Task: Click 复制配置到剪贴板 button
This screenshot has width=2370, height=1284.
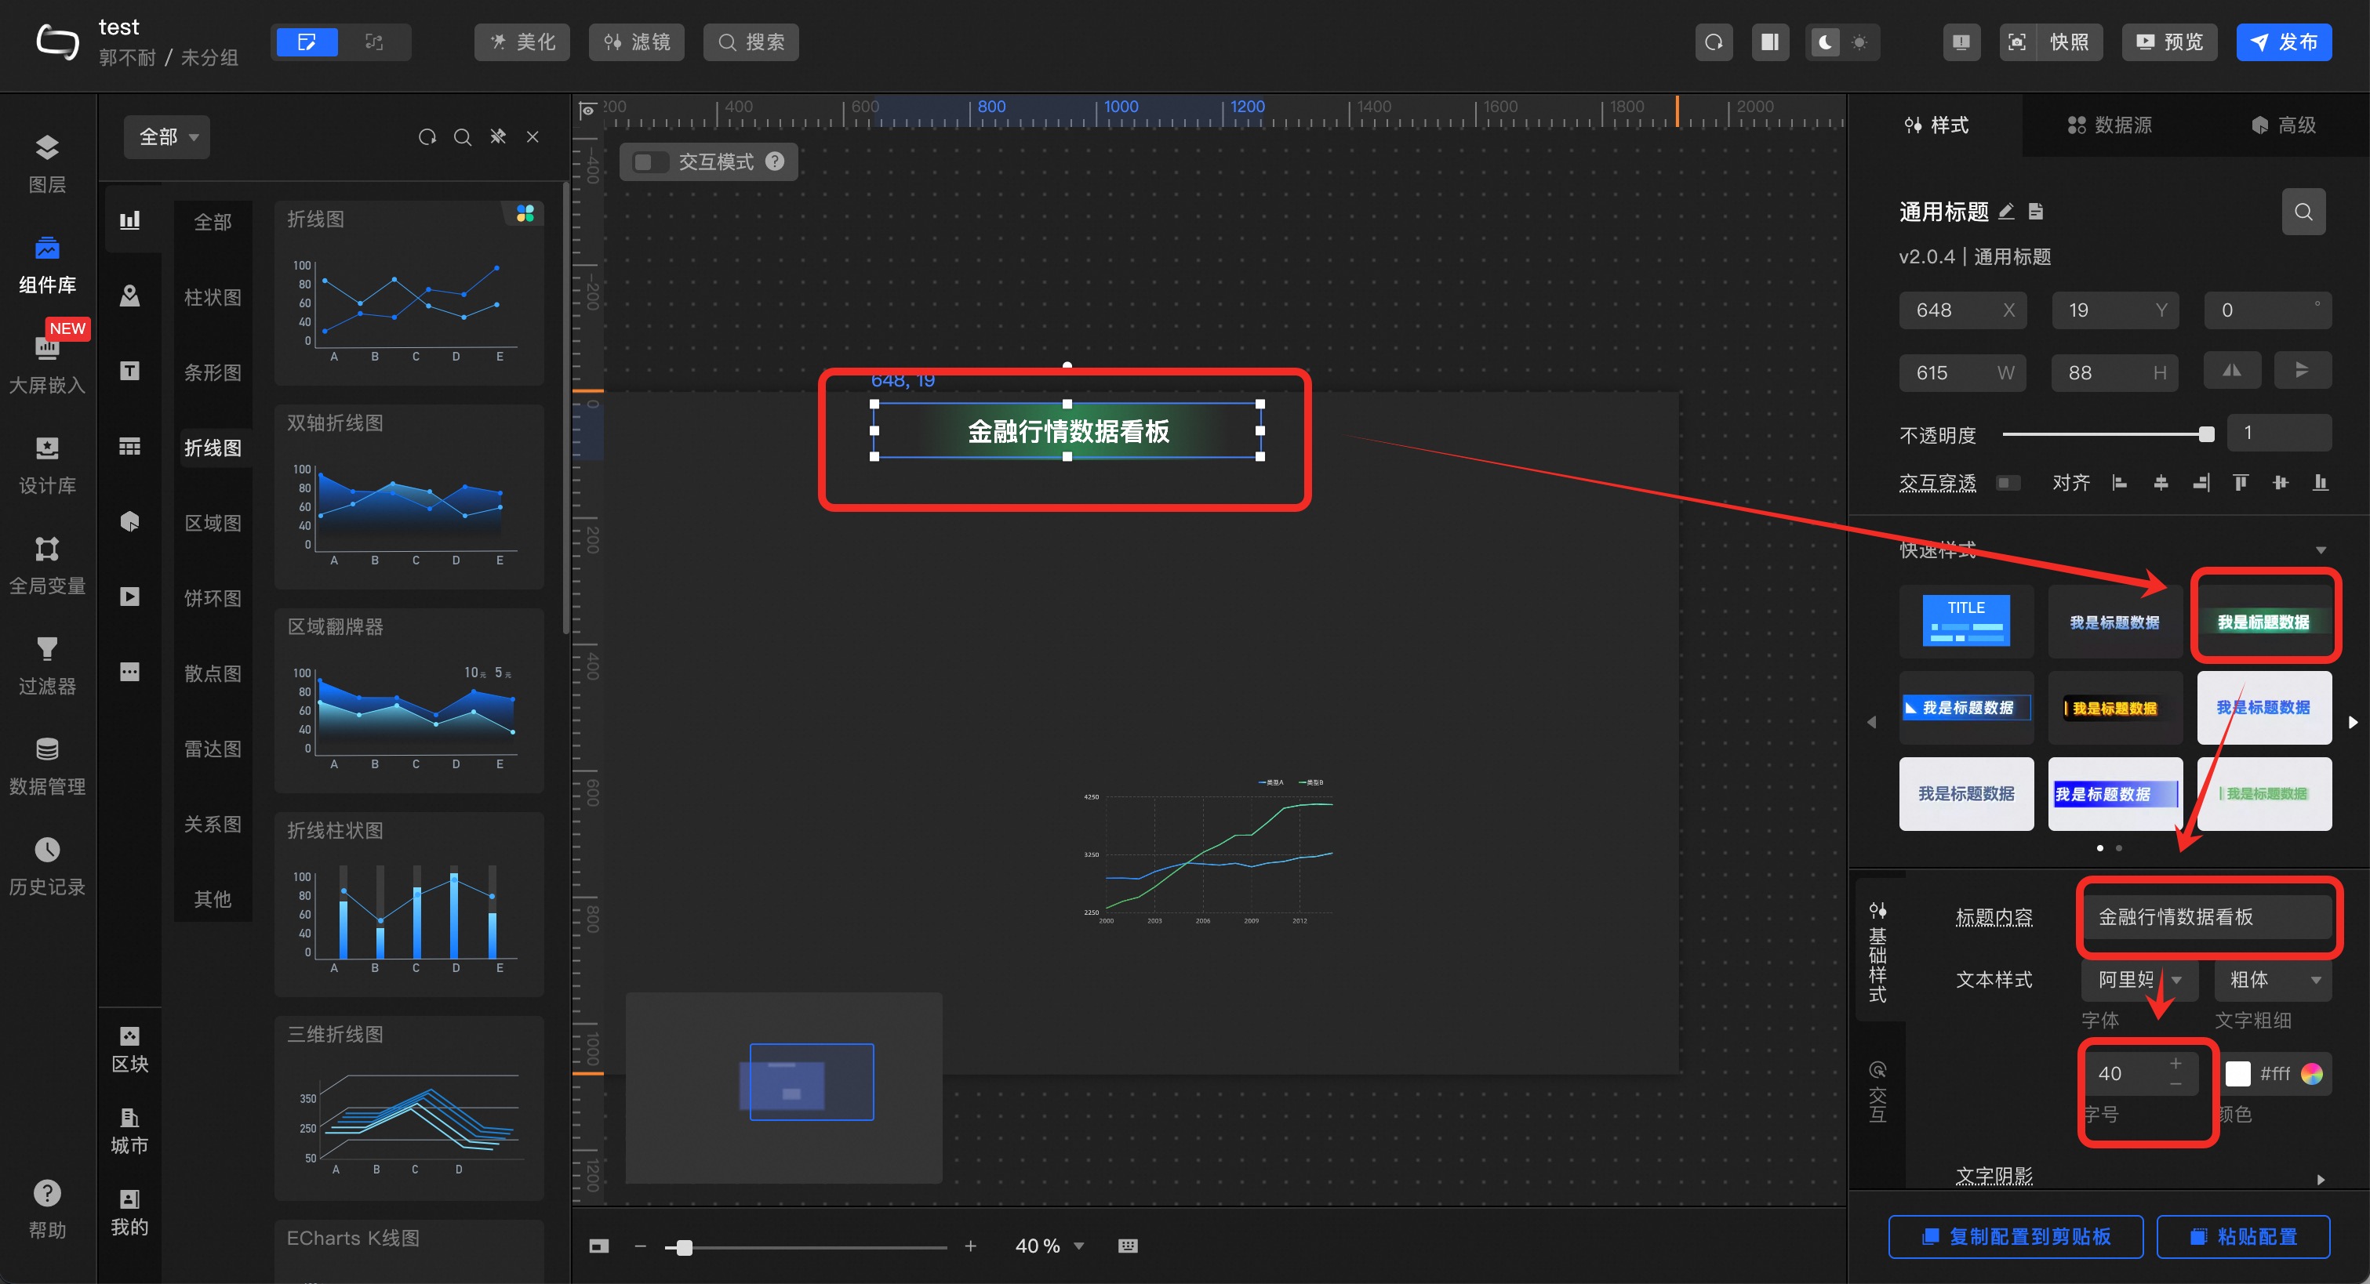Action: 2016,1237
